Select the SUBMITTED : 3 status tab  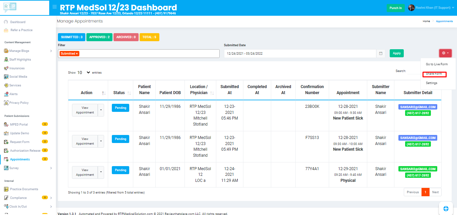[x=72, y=37]
